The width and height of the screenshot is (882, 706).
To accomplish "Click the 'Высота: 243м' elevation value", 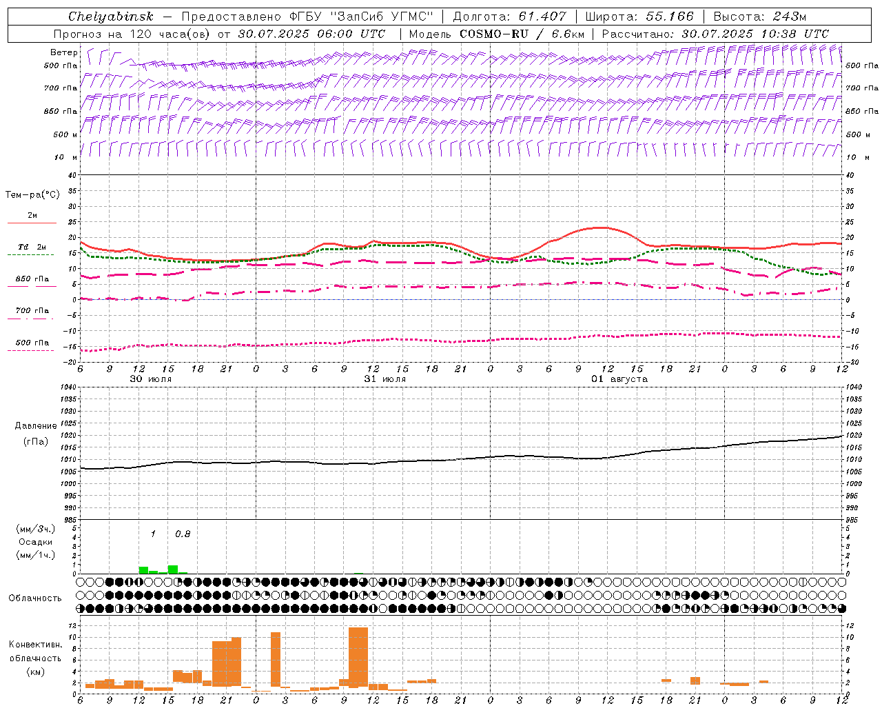I will coord(759,17).
